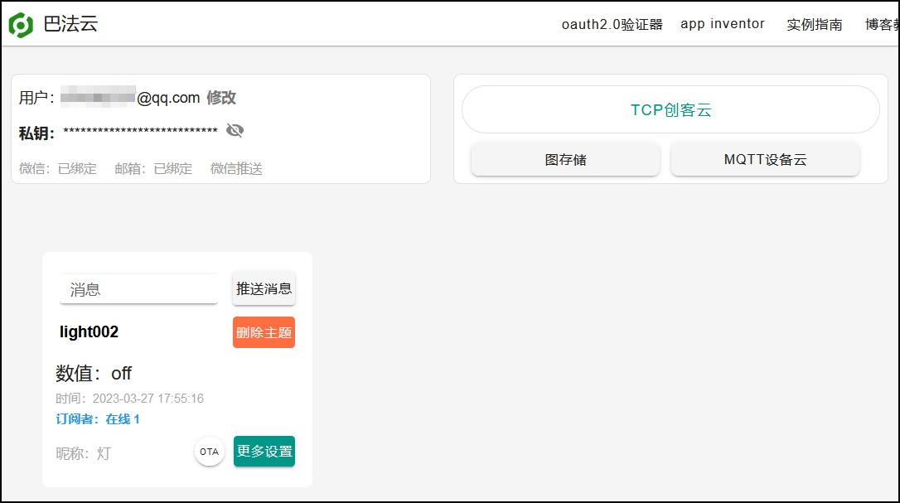
Task: Click 修改 next to the user email
Action: [x=221, y=98]
